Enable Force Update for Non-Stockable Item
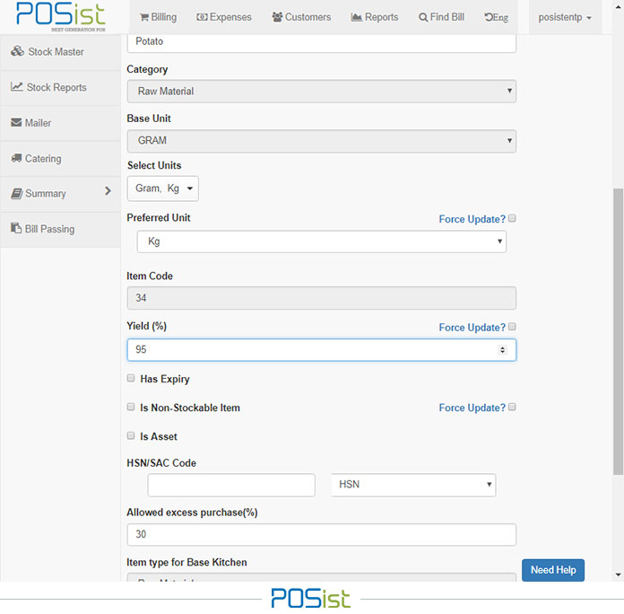Viewport: 624px width, 614px height. (x=512, y=407)
